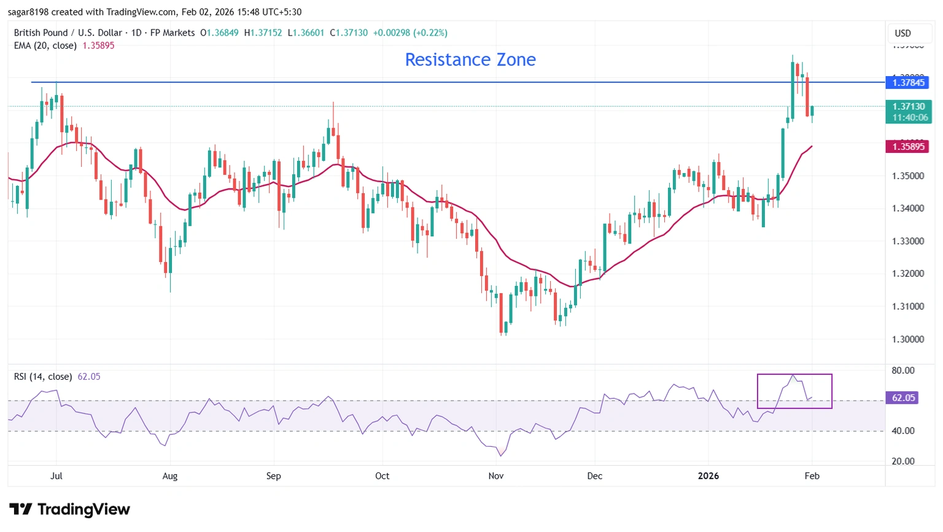Click the 2026 label on time axis
Image resolution: width=943 pixels, height=532 pixels.
point(708,476)
